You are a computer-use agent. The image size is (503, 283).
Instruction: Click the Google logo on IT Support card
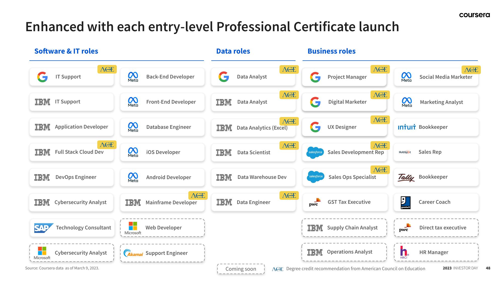[42, 77]
